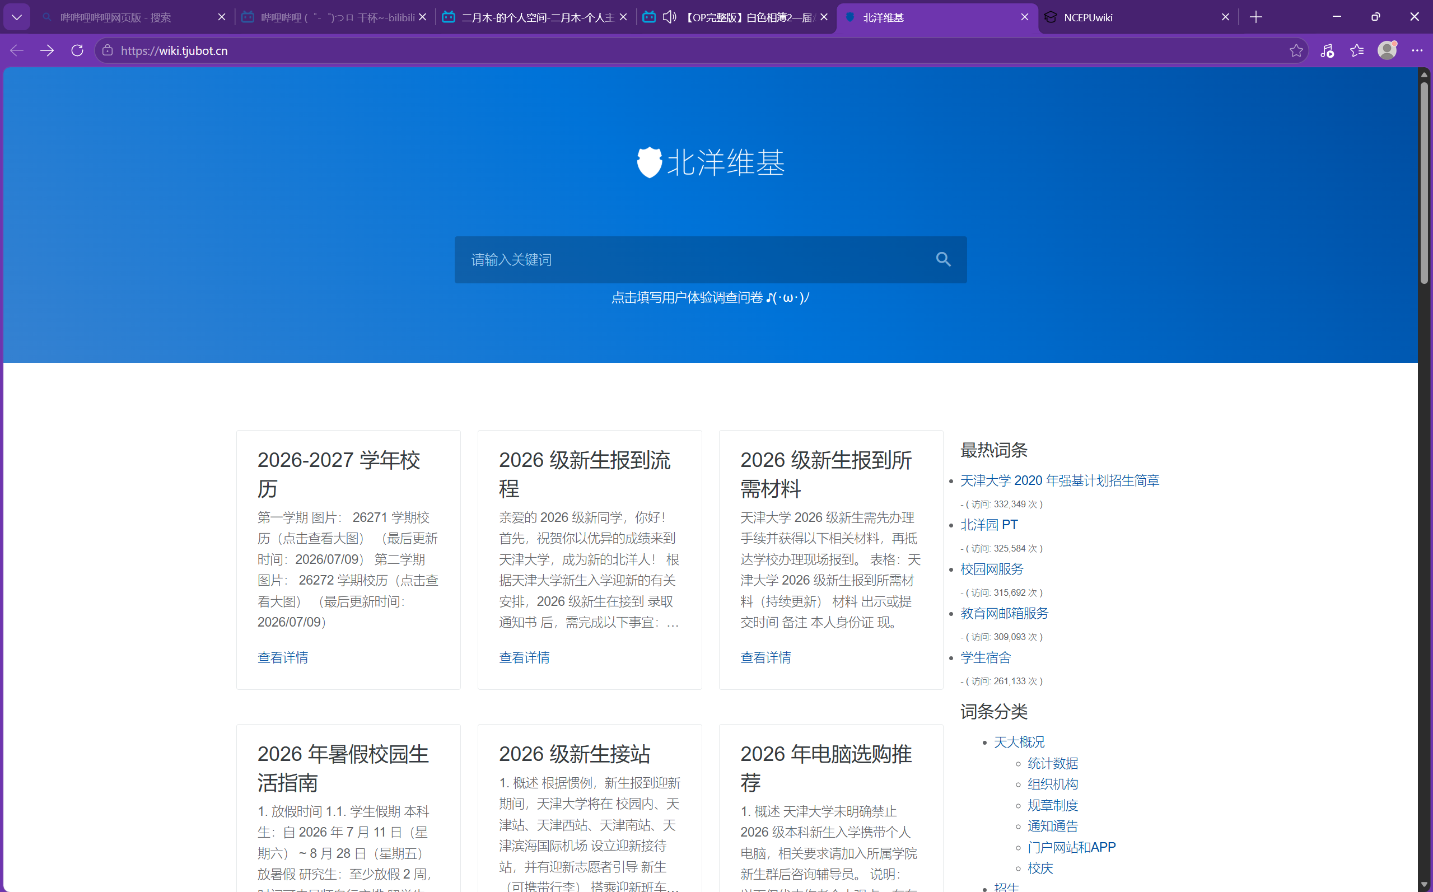The image size is (1433, 892).
Task: Click the page vertical scrollbar thumb
Action: [x=1424, y=183]
